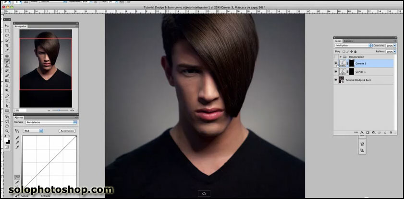This screenshot has height=199, width=404.
Task: Add a layer style with fx icon
Action: tap(362, 133)
